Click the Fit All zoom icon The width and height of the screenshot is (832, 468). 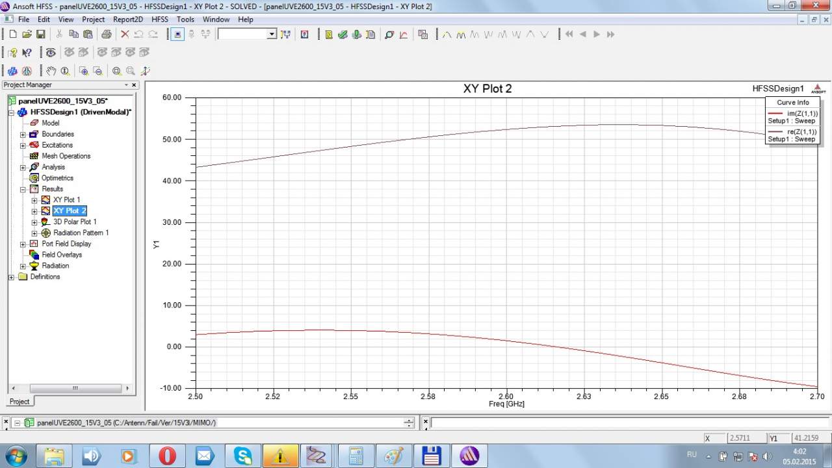pyautogui.click(x=116, y=71)
